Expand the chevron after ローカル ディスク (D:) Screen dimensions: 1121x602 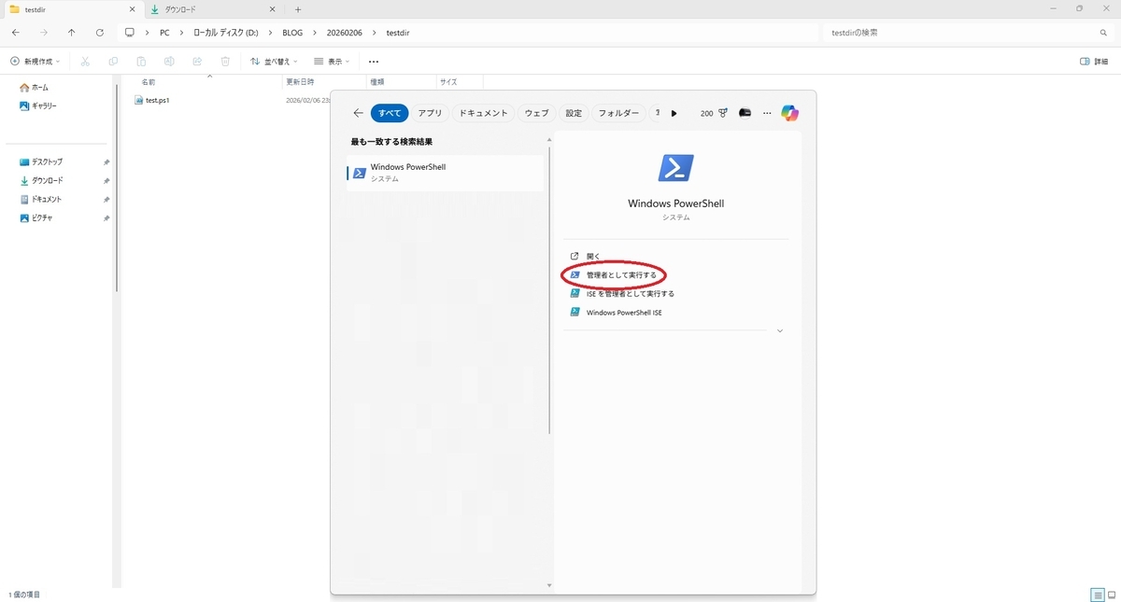(x=270, y=33)
